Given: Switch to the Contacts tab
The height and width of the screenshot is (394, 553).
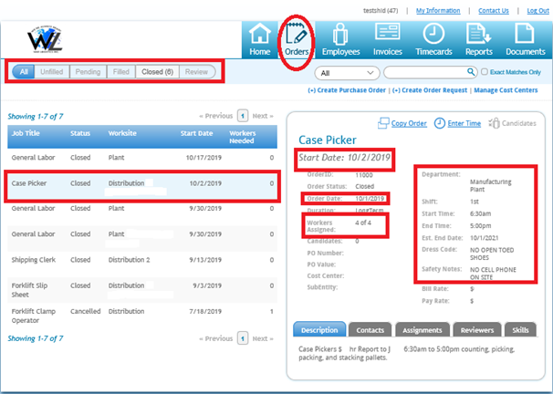Looking at the screenshot, I should 370,330.
